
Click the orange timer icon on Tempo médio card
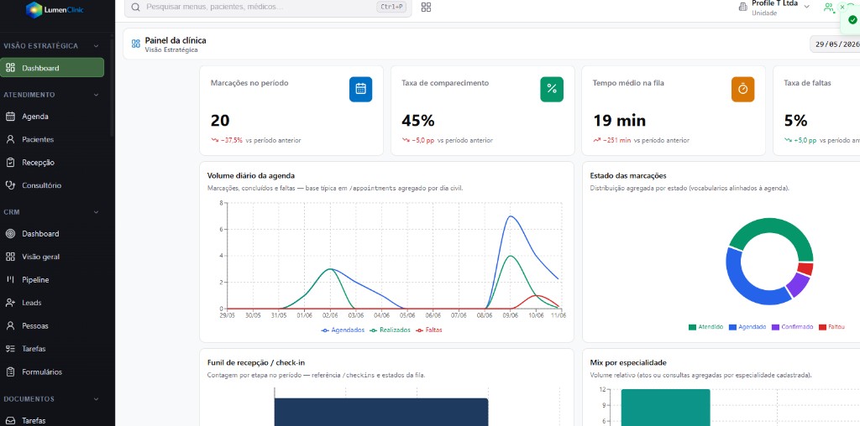tap(742, 89)
